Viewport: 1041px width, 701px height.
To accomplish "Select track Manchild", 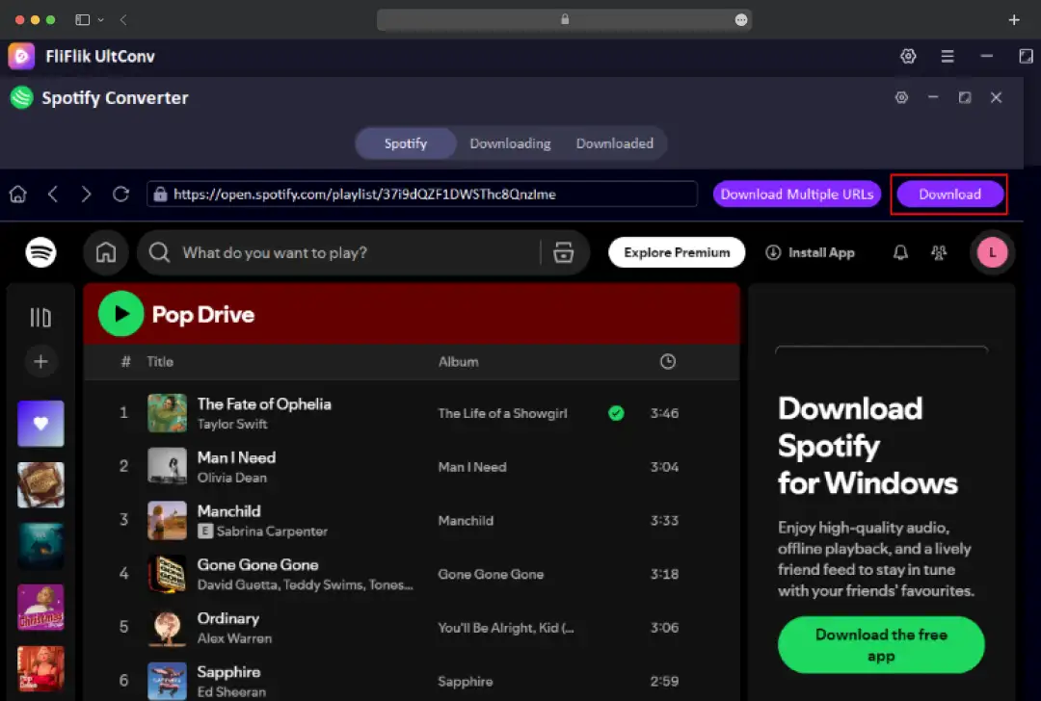I will [229, 511].
